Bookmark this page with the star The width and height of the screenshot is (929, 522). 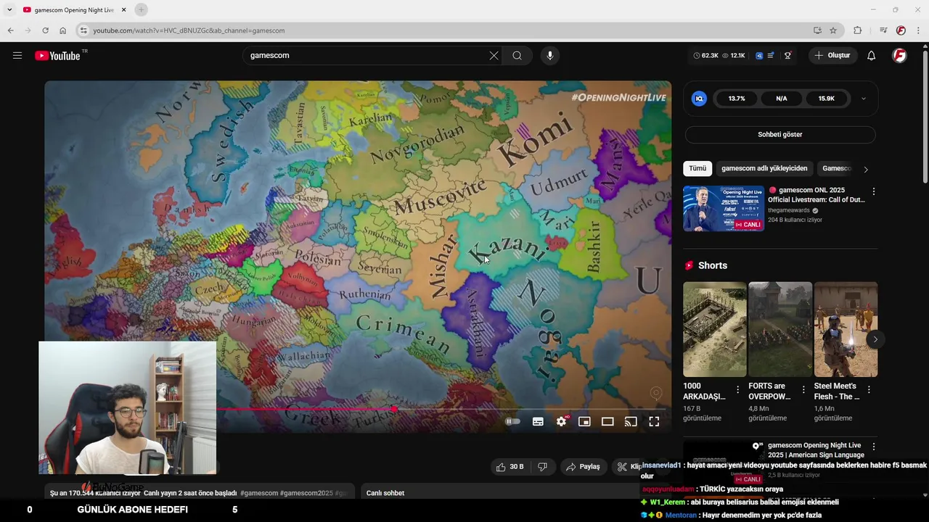point(833,30)
